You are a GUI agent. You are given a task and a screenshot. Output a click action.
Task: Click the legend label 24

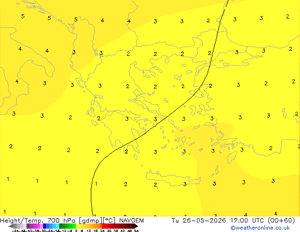tap(102, 231)
